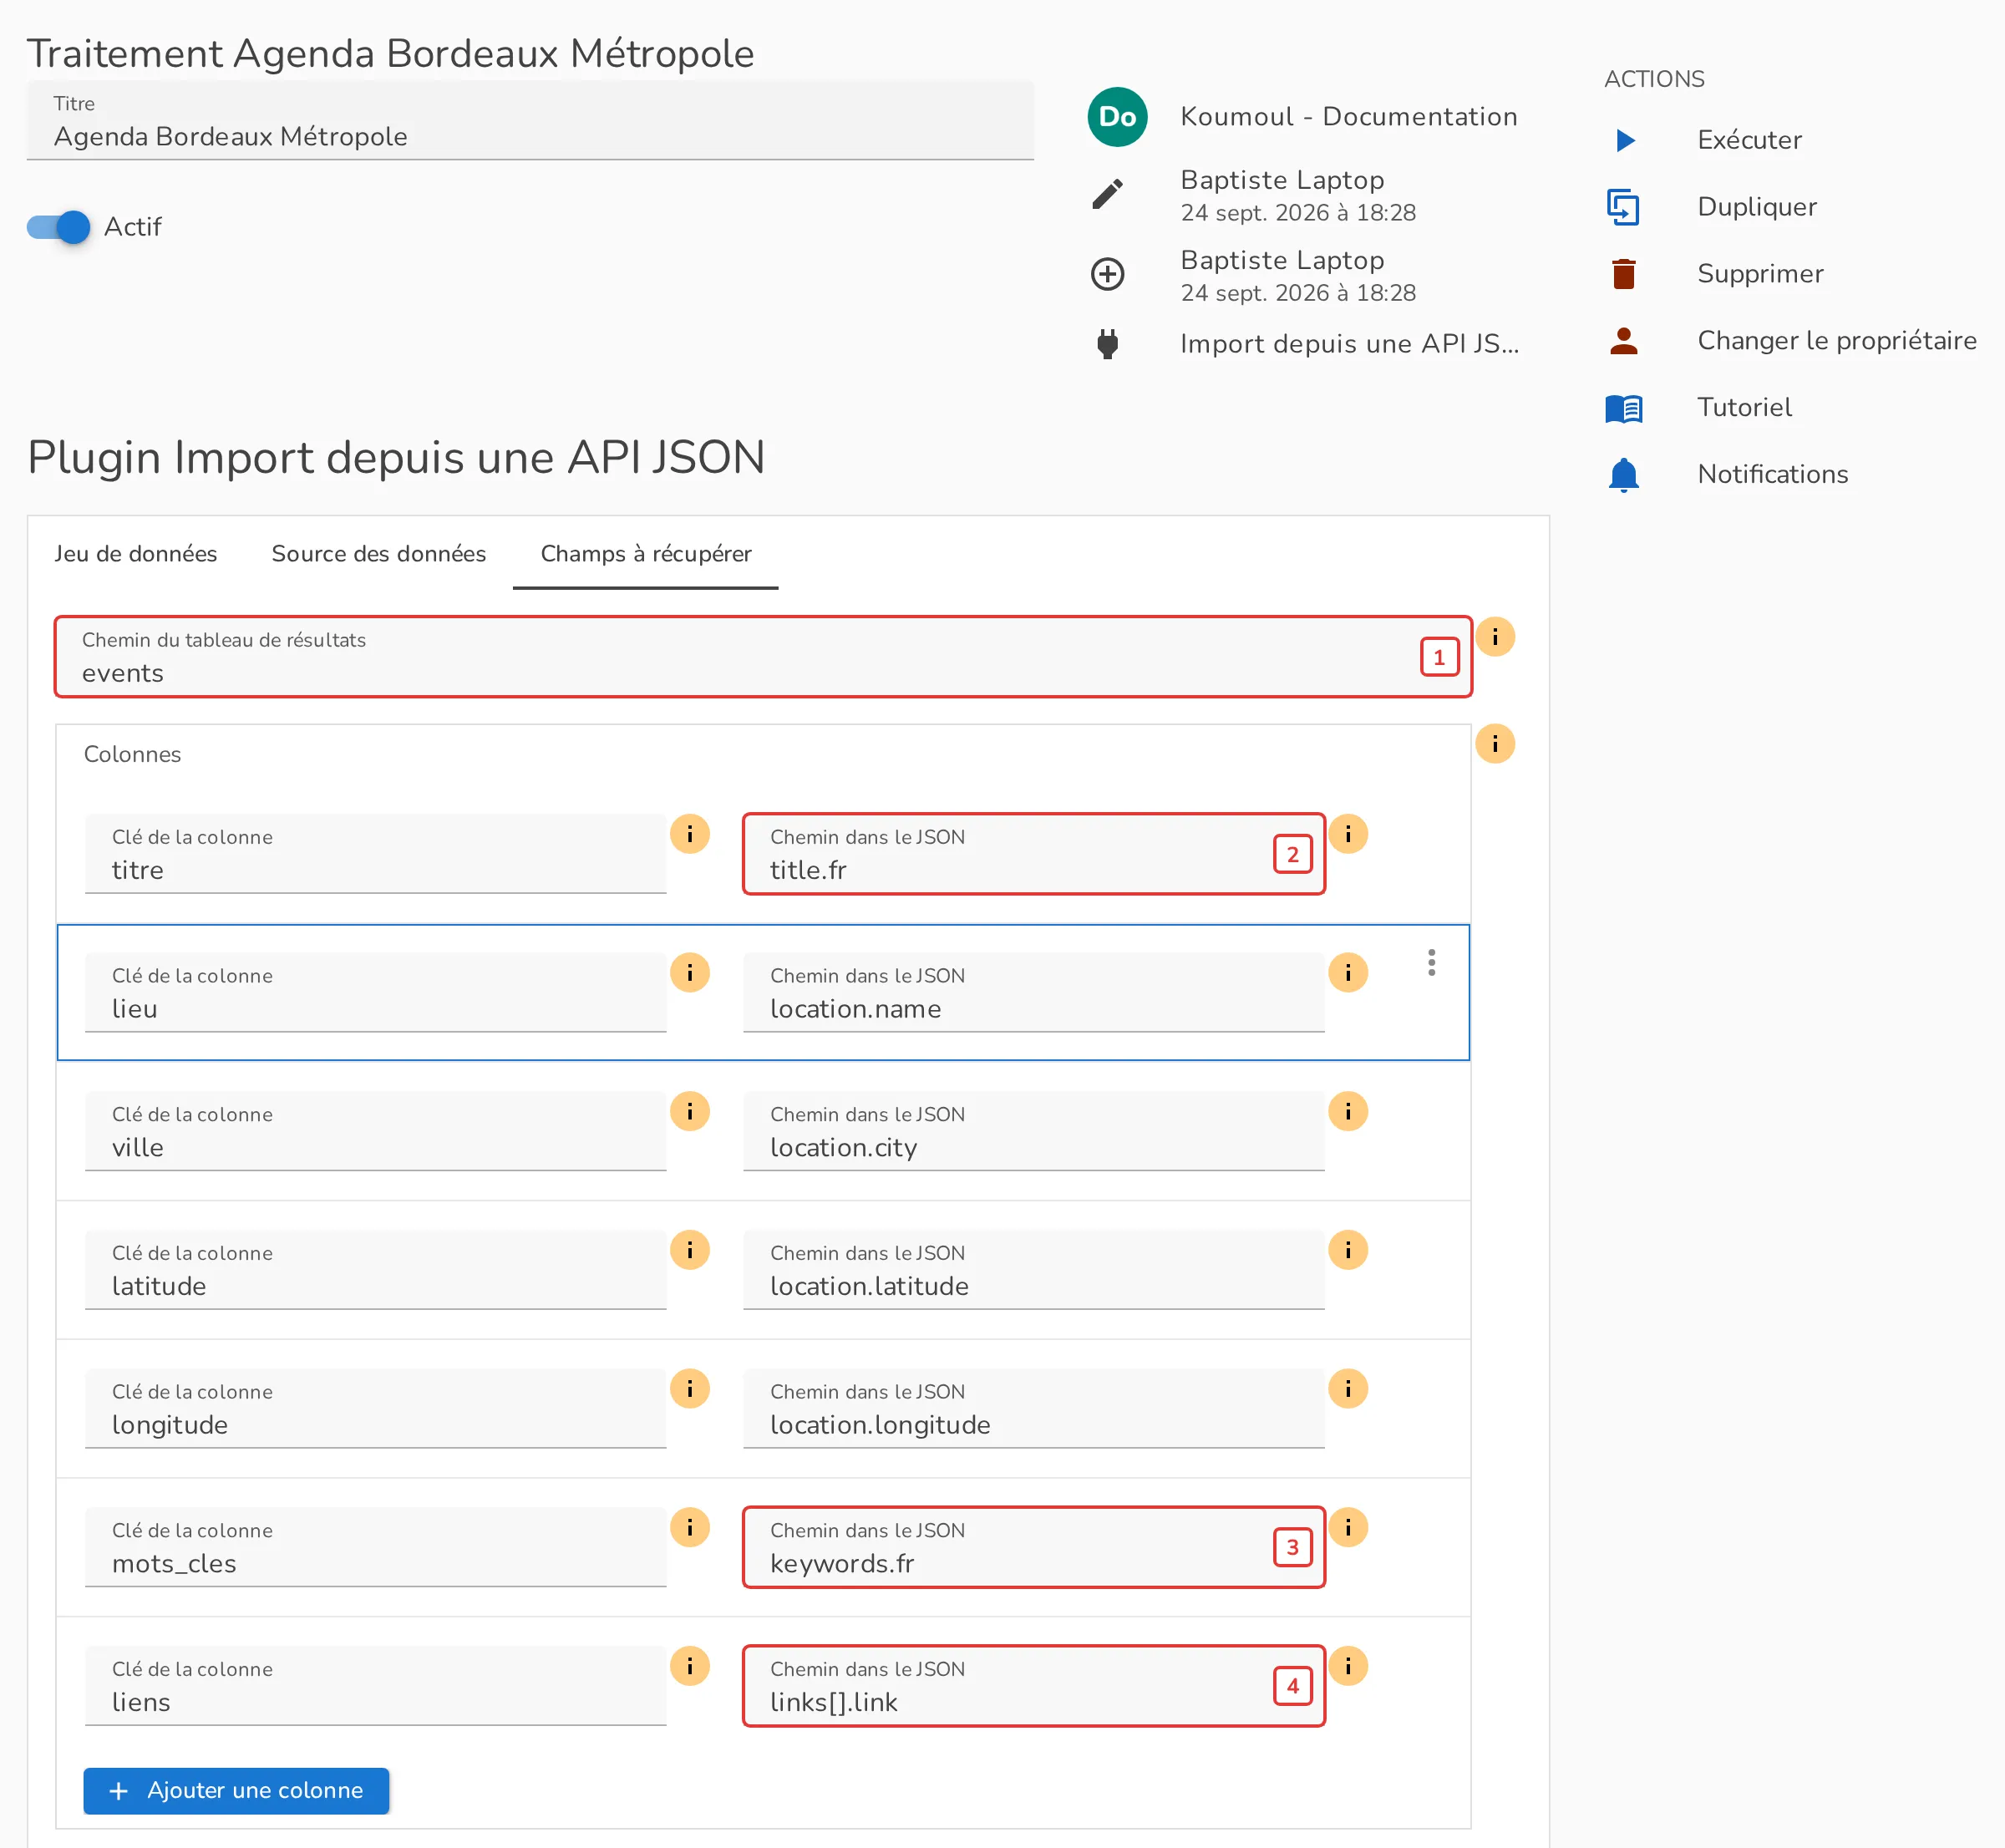Click the ville column key field
Viewport: 2005px width, 1848px height.
376,1132
